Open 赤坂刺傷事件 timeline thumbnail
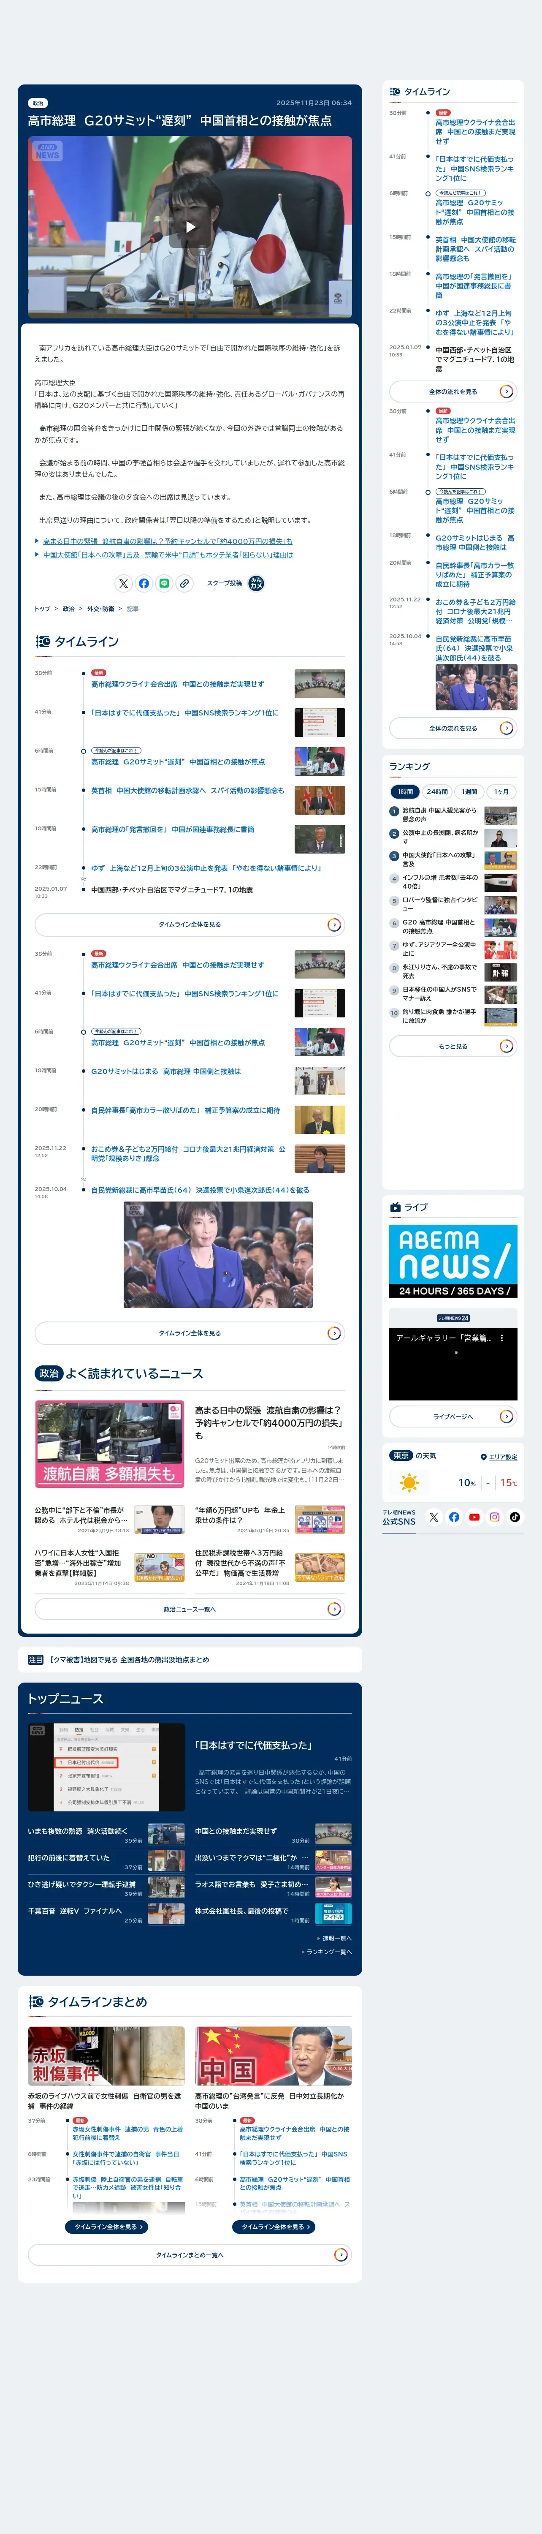Screen dimensions: 542x2534 [106, 2056]
